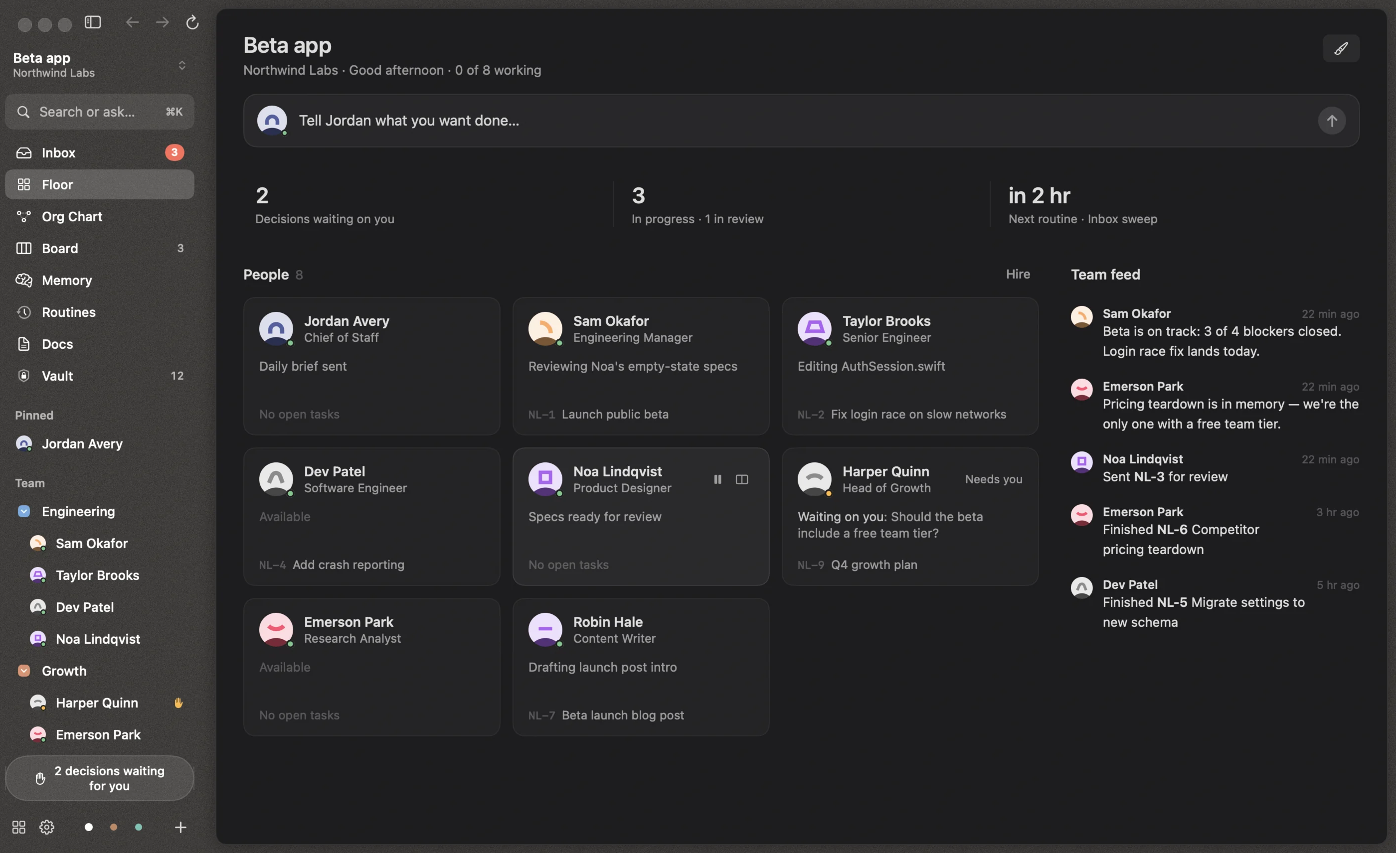Open settings gear icon
The width and height of the screenshot is (1396, 853).
47,827
